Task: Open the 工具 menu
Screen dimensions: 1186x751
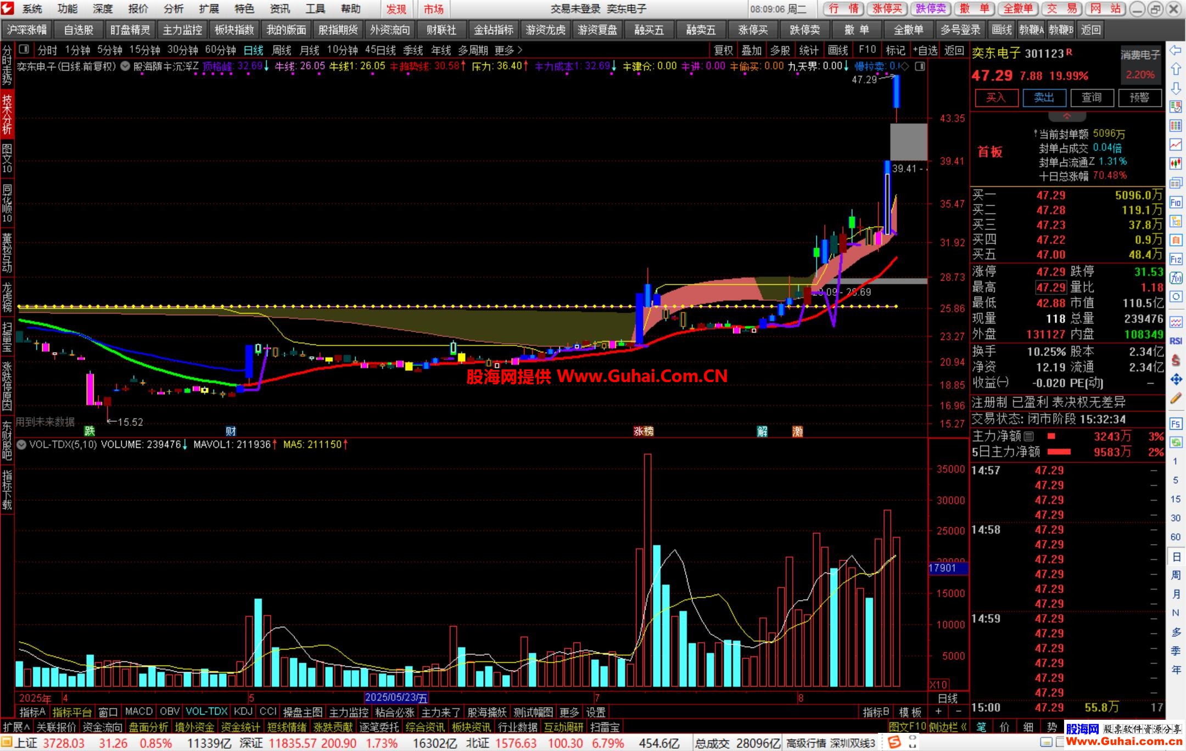Action: pyautogui.click(x=315, y=9)
